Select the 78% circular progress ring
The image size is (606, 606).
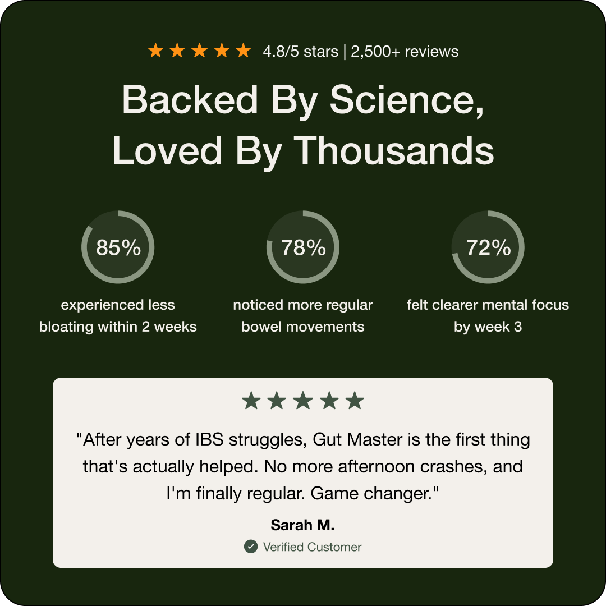coord(303,247)
